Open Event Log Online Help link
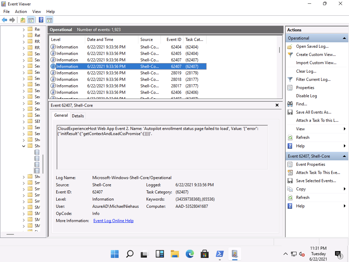 coord(113,221)
